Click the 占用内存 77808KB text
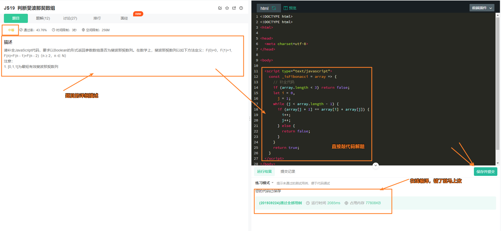 [x=365, y=203]
